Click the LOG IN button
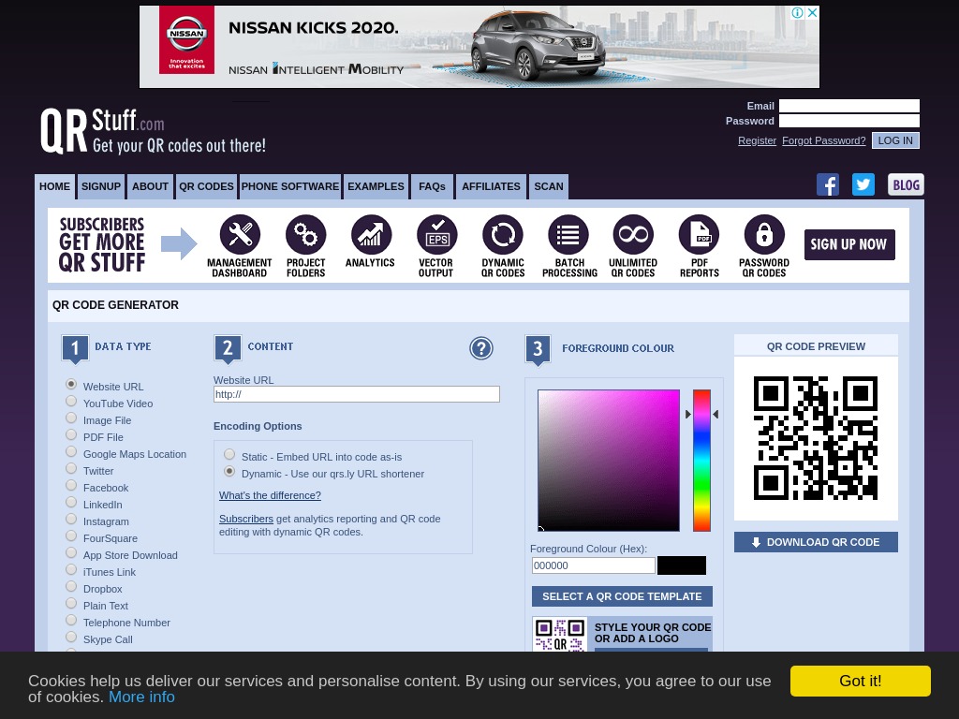The image size is (959, 719). 895,140
